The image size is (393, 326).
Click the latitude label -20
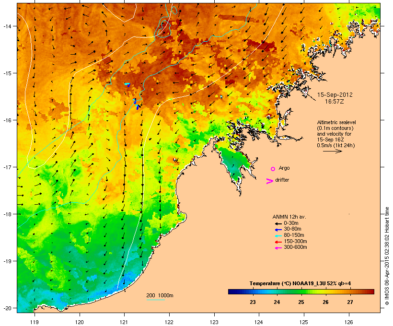(7, 308)
